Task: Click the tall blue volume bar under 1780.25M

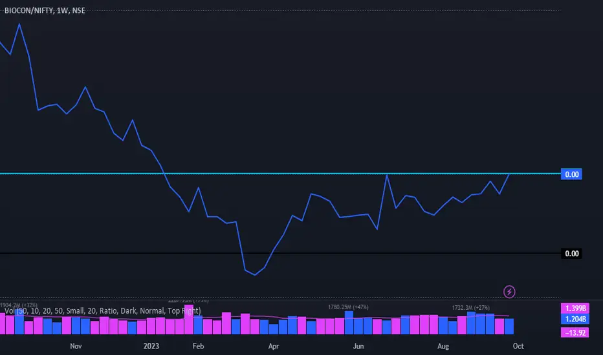Action: pyautogui.click(x=349, y=323)
